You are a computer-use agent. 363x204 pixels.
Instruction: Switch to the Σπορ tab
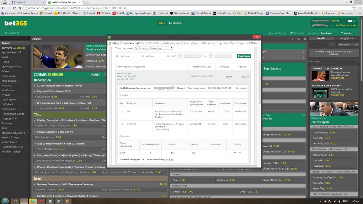click(x=162, y=23)
